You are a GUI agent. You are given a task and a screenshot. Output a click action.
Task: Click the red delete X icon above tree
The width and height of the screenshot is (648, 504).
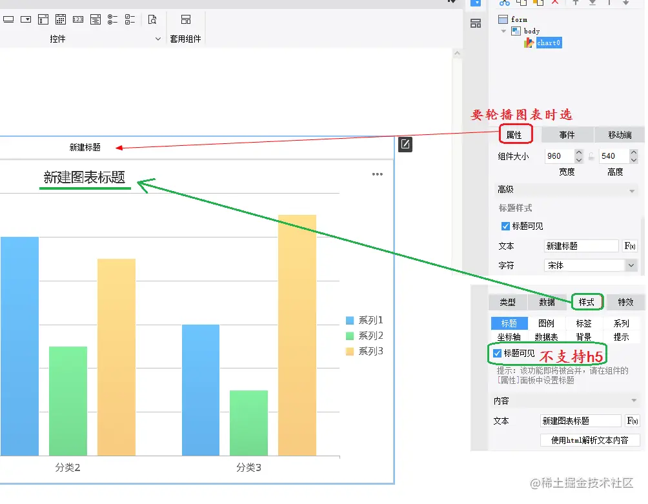[x=555, y=2]
